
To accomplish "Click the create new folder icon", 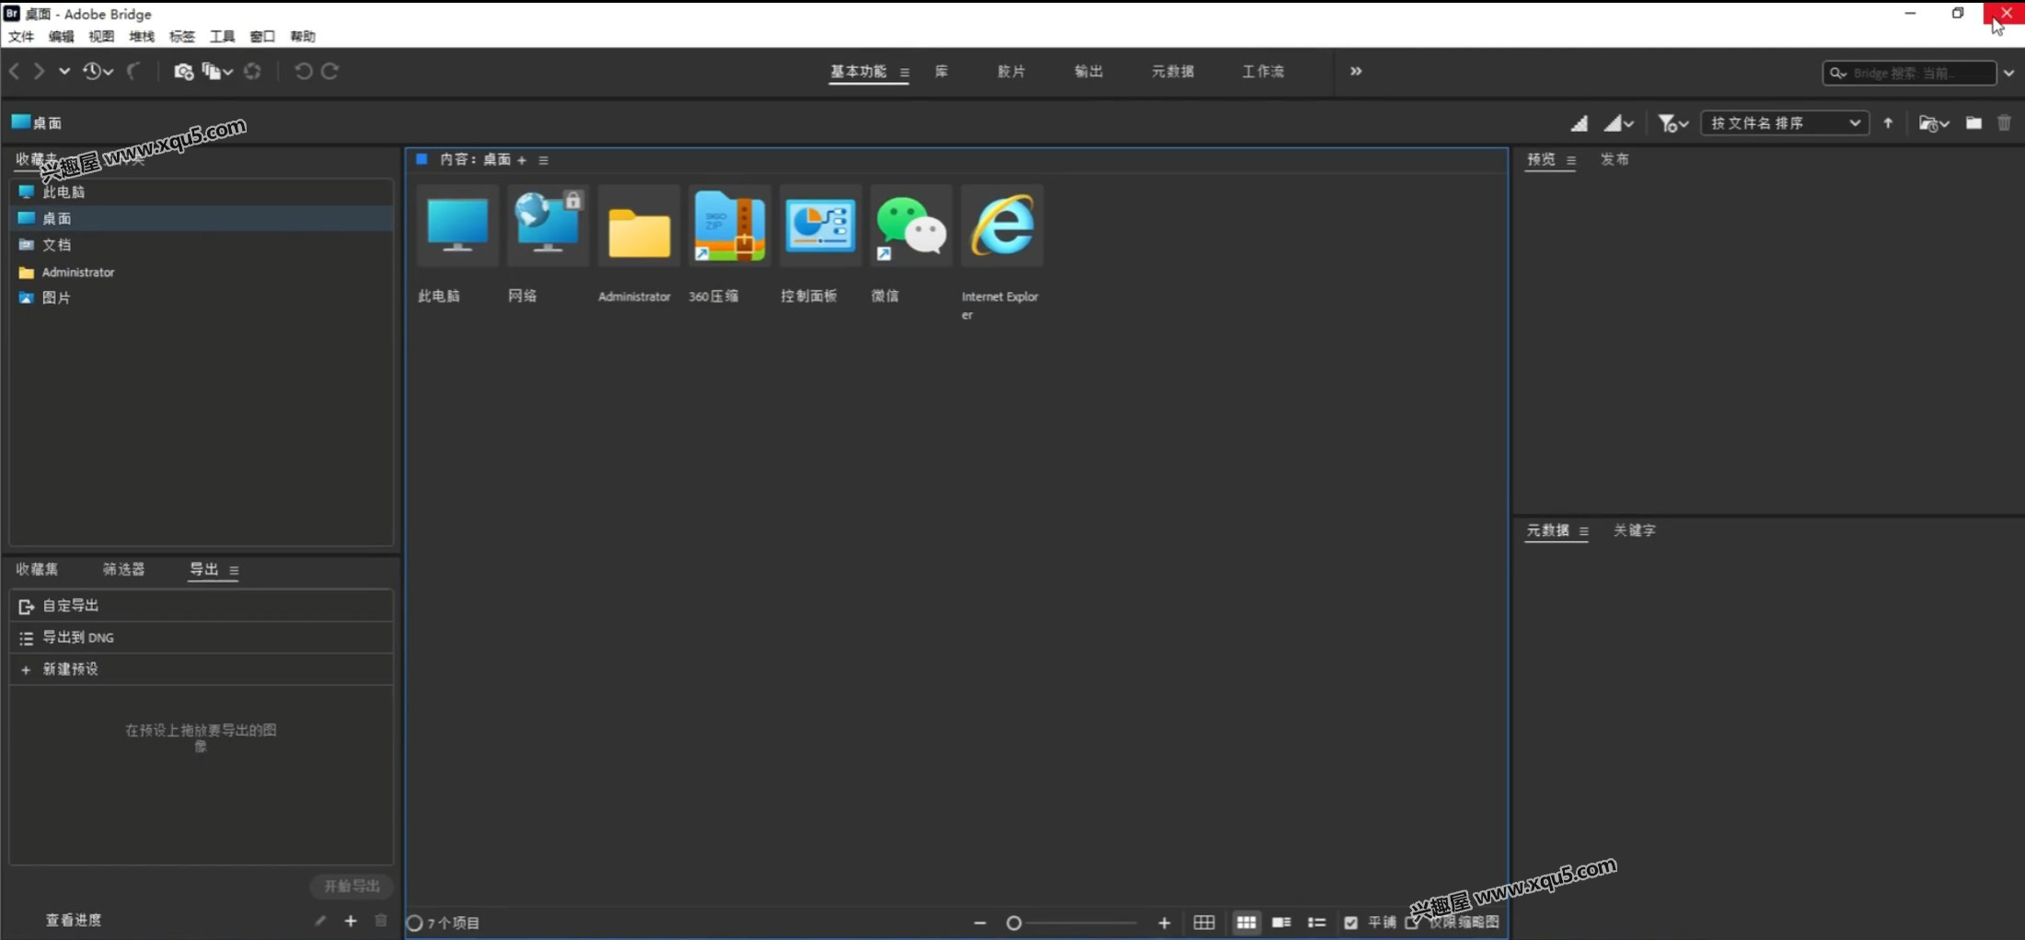I will [x=1973, y=122].
